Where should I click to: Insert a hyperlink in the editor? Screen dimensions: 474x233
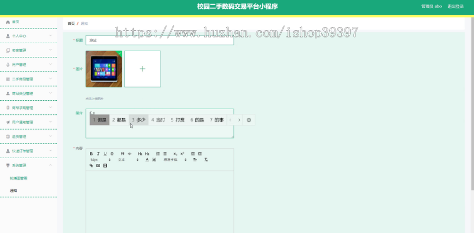(x=91, y=166)
